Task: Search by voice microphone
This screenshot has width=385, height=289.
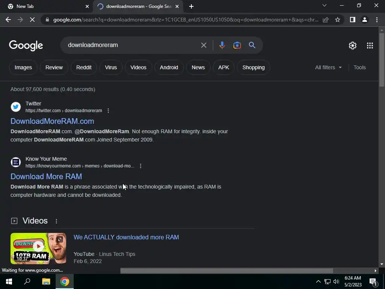Action: point(222,45)
